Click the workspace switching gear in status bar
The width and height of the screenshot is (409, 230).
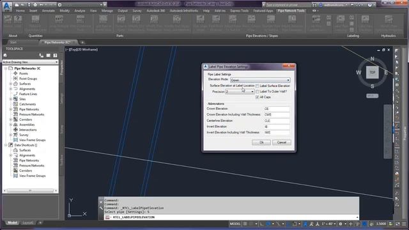[x=341, y=224]
